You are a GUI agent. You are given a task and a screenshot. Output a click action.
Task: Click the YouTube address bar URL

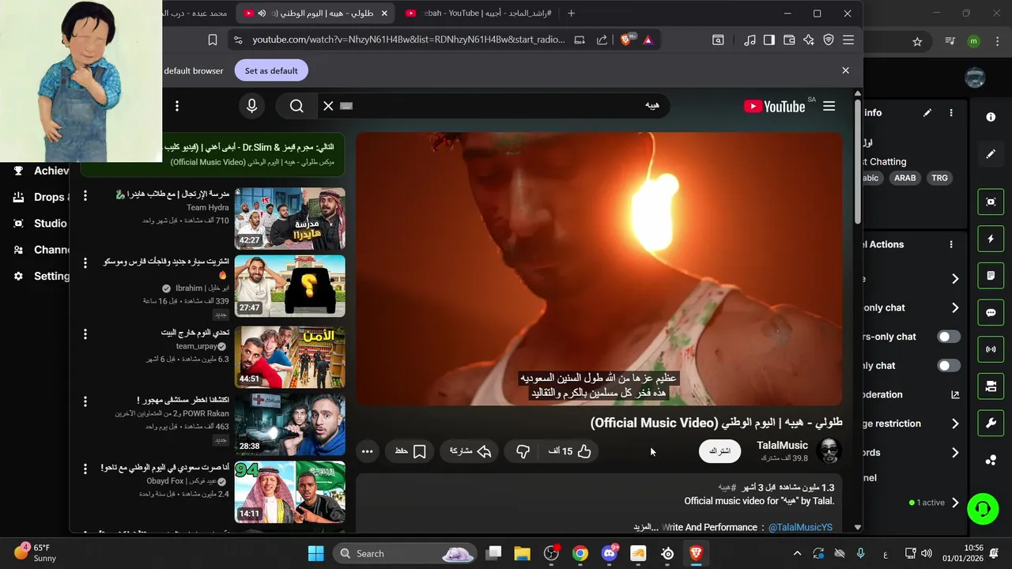[x=409, y=40]
